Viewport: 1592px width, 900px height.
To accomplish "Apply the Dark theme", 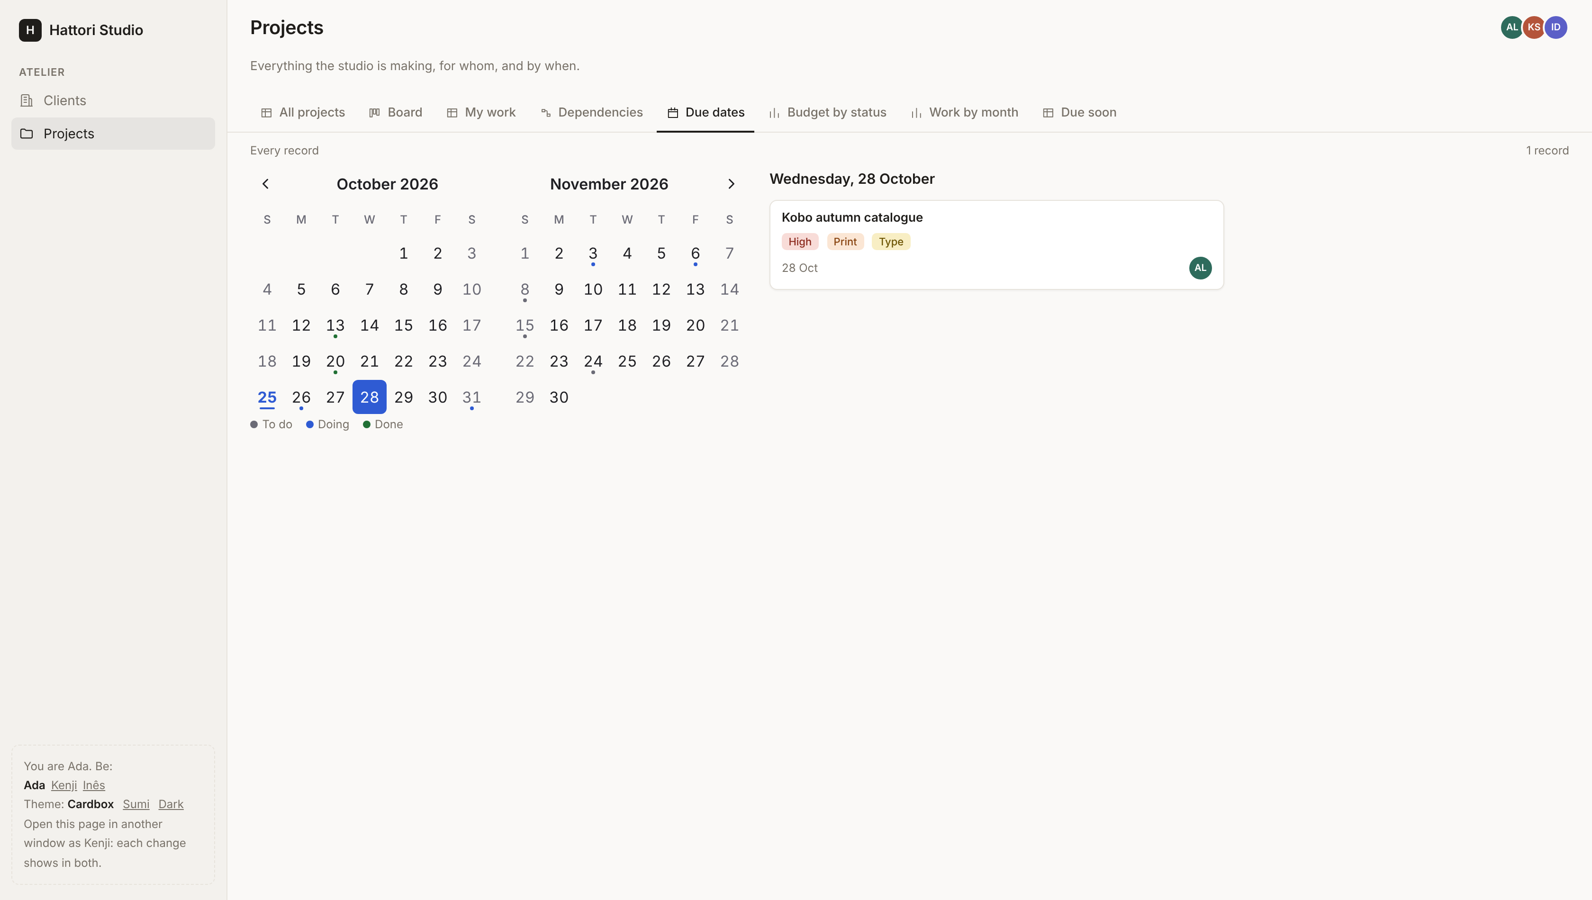I will [x=171, y=804].
